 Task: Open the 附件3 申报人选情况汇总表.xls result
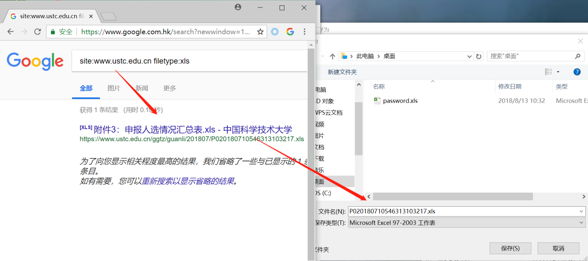193,129
